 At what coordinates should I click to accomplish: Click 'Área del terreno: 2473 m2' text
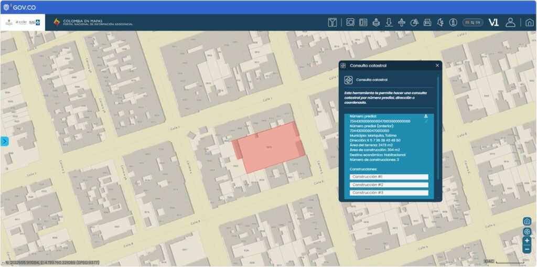[x=371, y=145]
